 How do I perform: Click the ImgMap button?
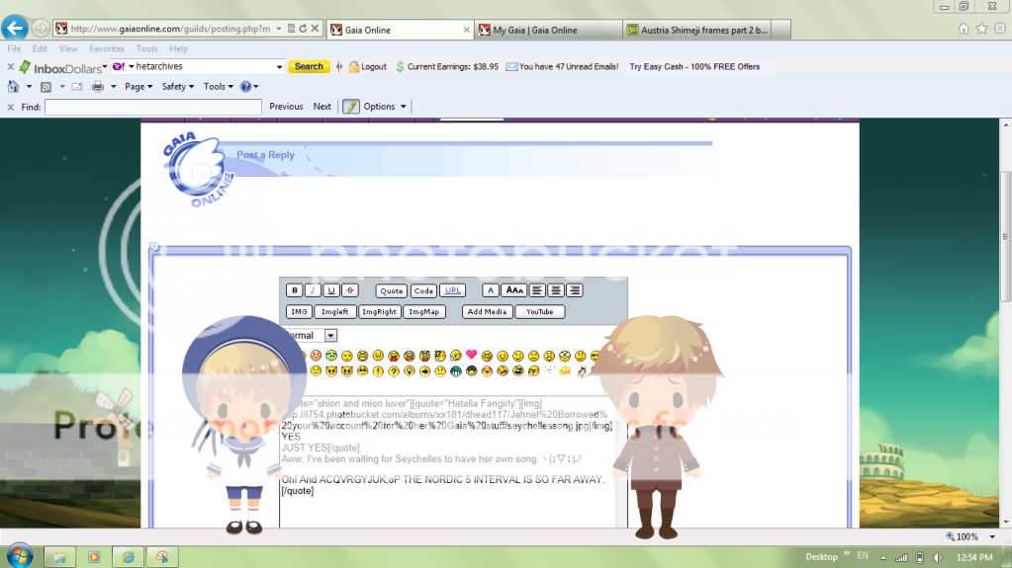(x=424, y=312)
